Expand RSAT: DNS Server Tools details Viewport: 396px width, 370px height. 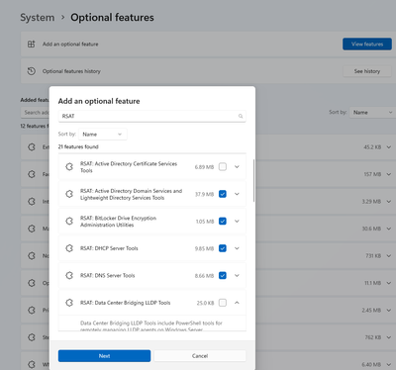[x=237, y=275]
